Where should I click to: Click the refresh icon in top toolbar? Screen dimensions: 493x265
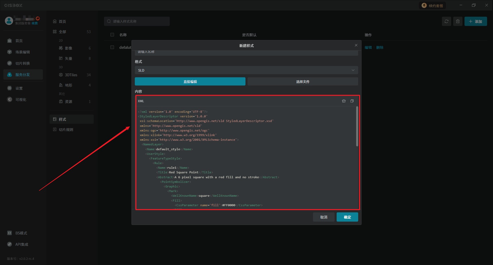(446, 21)
